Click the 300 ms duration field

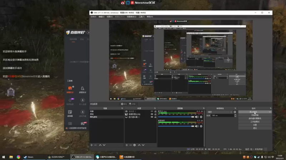click(x=222, y=115)
